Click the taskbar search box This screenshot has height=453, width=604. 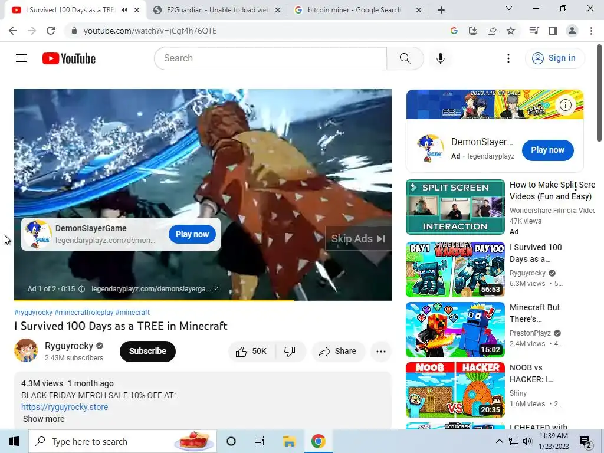123,441
